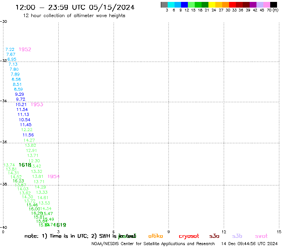
Task: Click the purple swatch in the color scale
Action: 253,5
